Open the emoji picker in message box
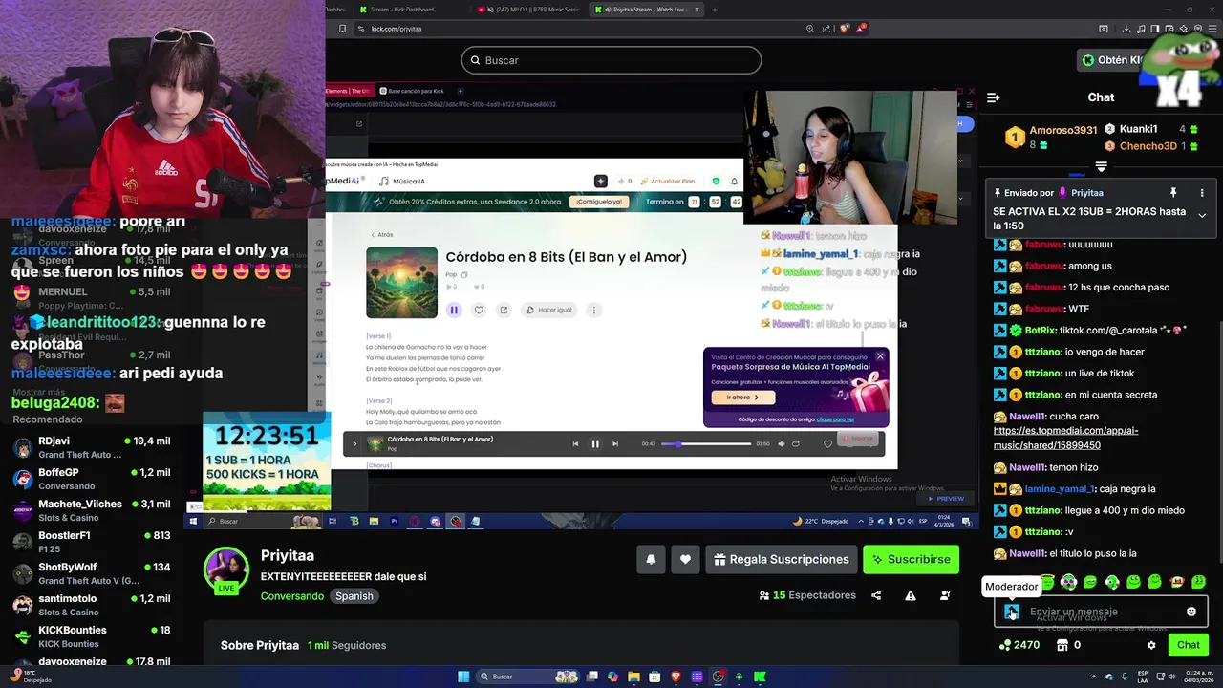The width and height of the screenshot is (1223, 688). [x=1191, y=612]
